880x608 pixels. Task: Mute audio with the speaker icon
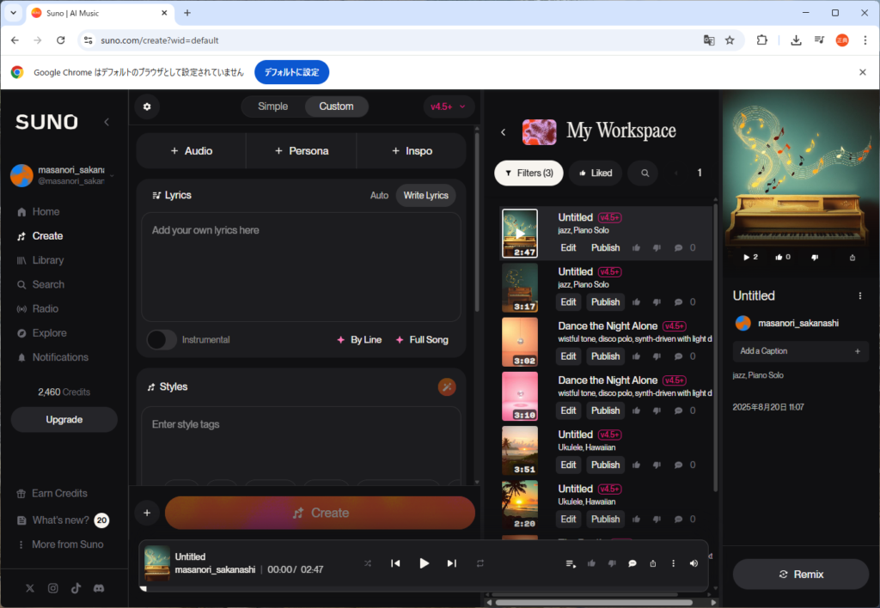[694, 563]
